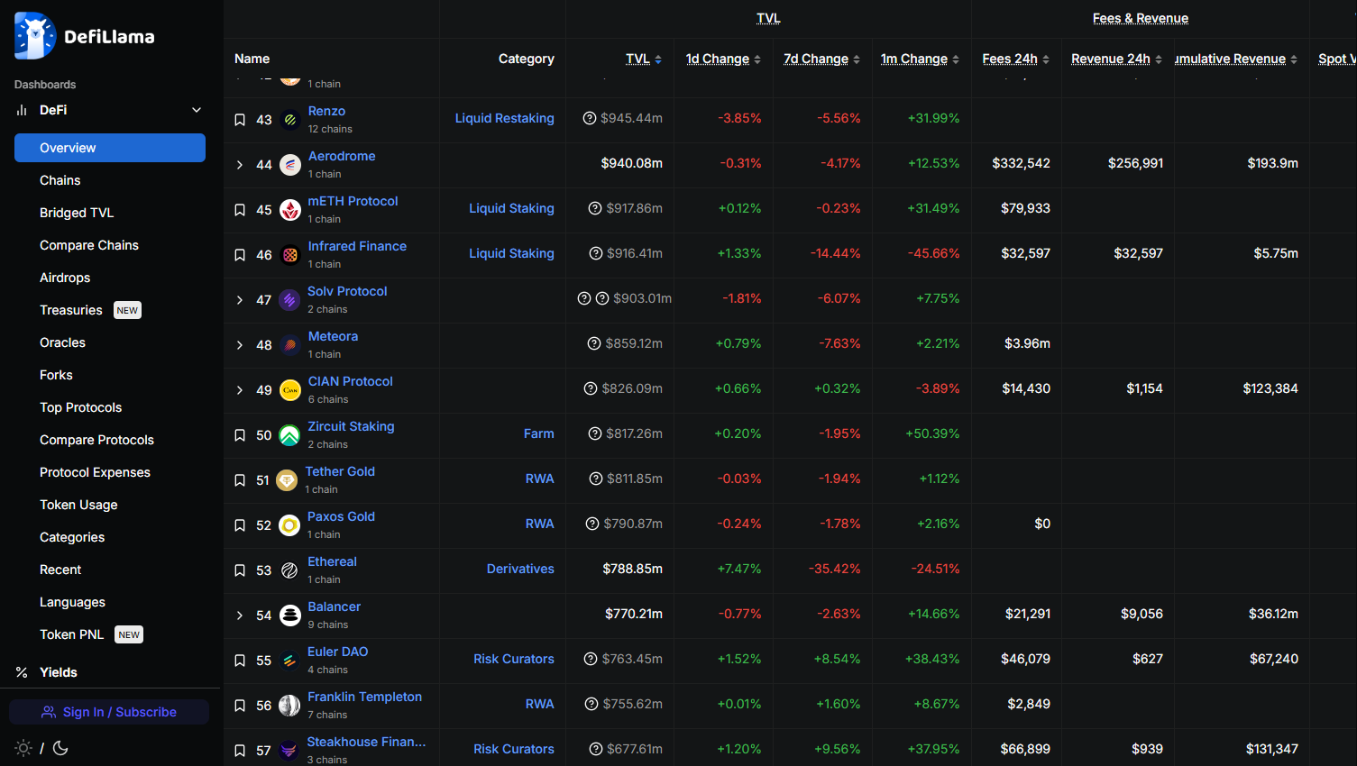The image size is (1357, 766).
Task: Open the Oracles page
Action: click(62, 342)
